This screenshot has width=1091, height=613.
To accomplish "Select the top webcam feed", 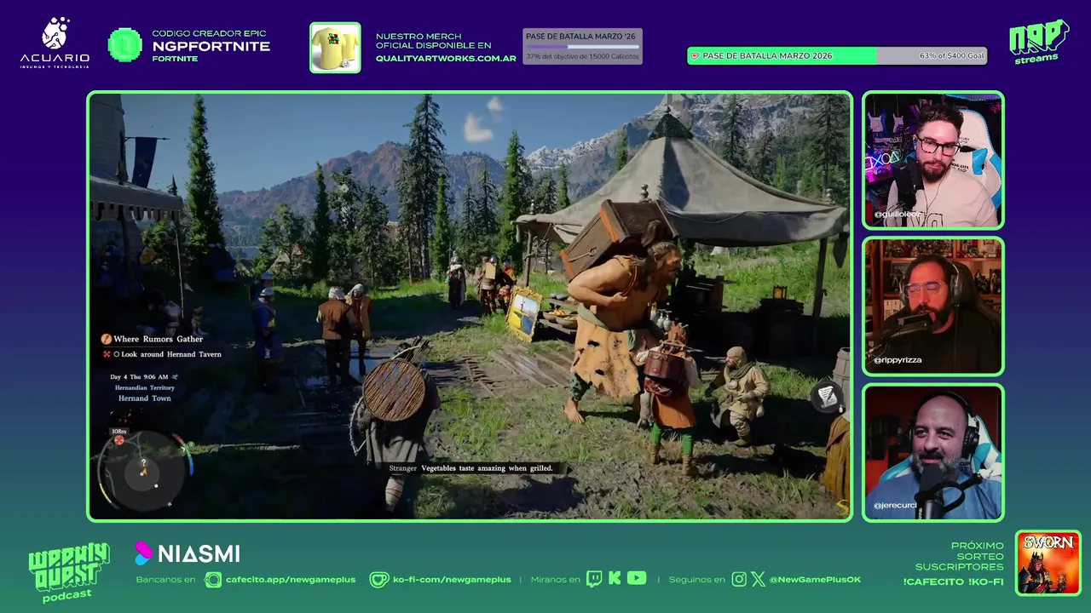I will (x=933, y=160).
